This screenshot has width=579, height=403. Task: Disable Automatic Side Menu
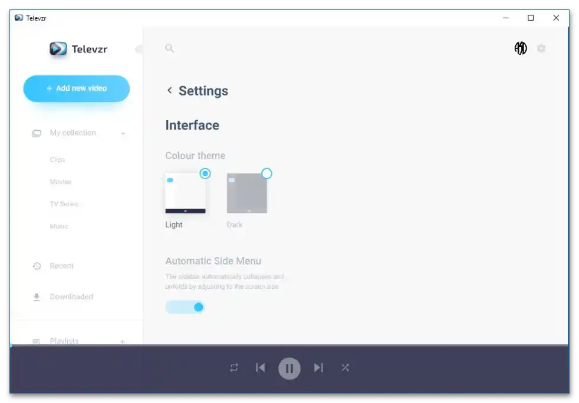click(185, 307)
